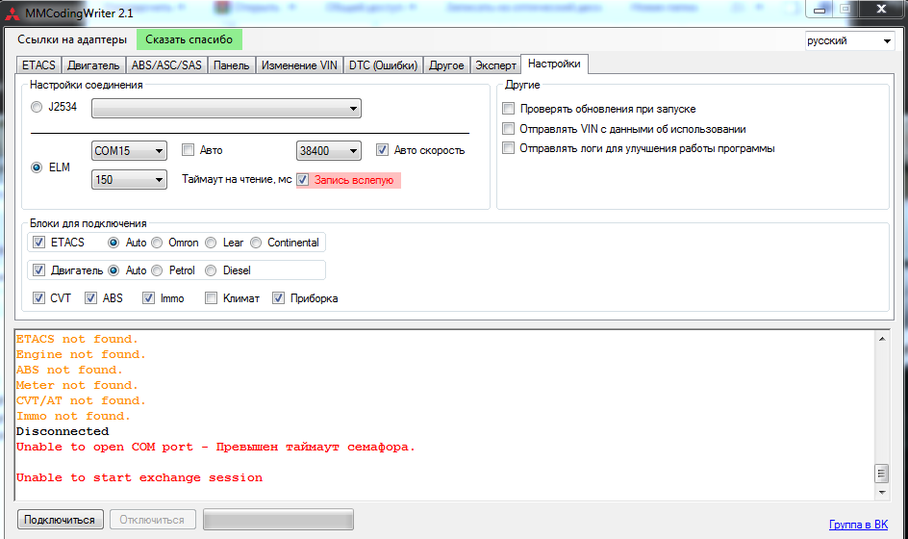This screenshot has height=539, width=908.
Task: Toggle the Запись вслепую checkbox
Action: point(303,180)
